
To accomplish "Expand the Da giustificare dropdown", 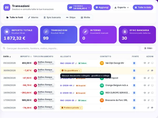I will [x=71, y=71].
